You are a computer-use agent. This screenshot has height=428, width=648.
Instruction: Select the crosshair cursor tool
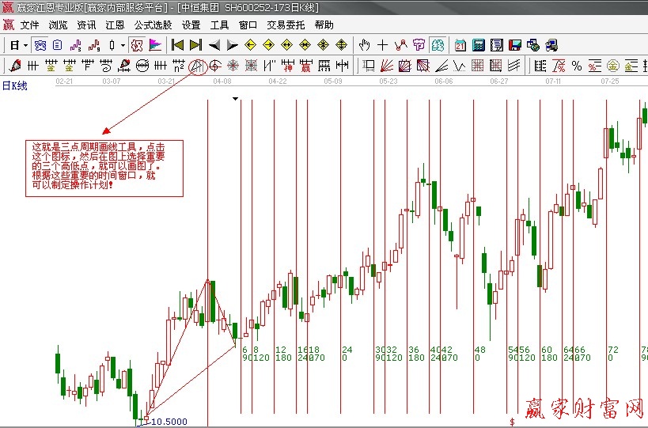coord(383,45)
